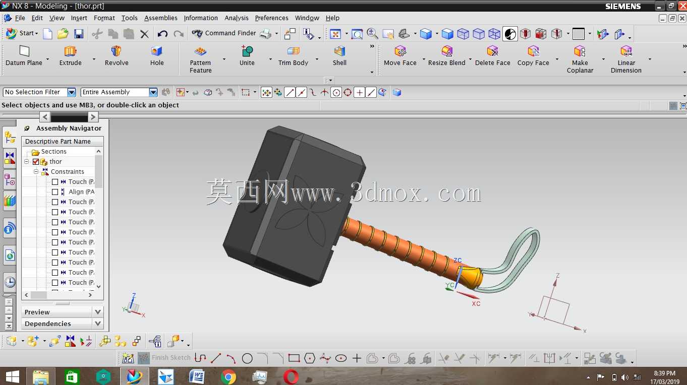The width and height of the screenshot is (687, 385).
Task: Click the Delete Face button
Action: coord(493,56)
